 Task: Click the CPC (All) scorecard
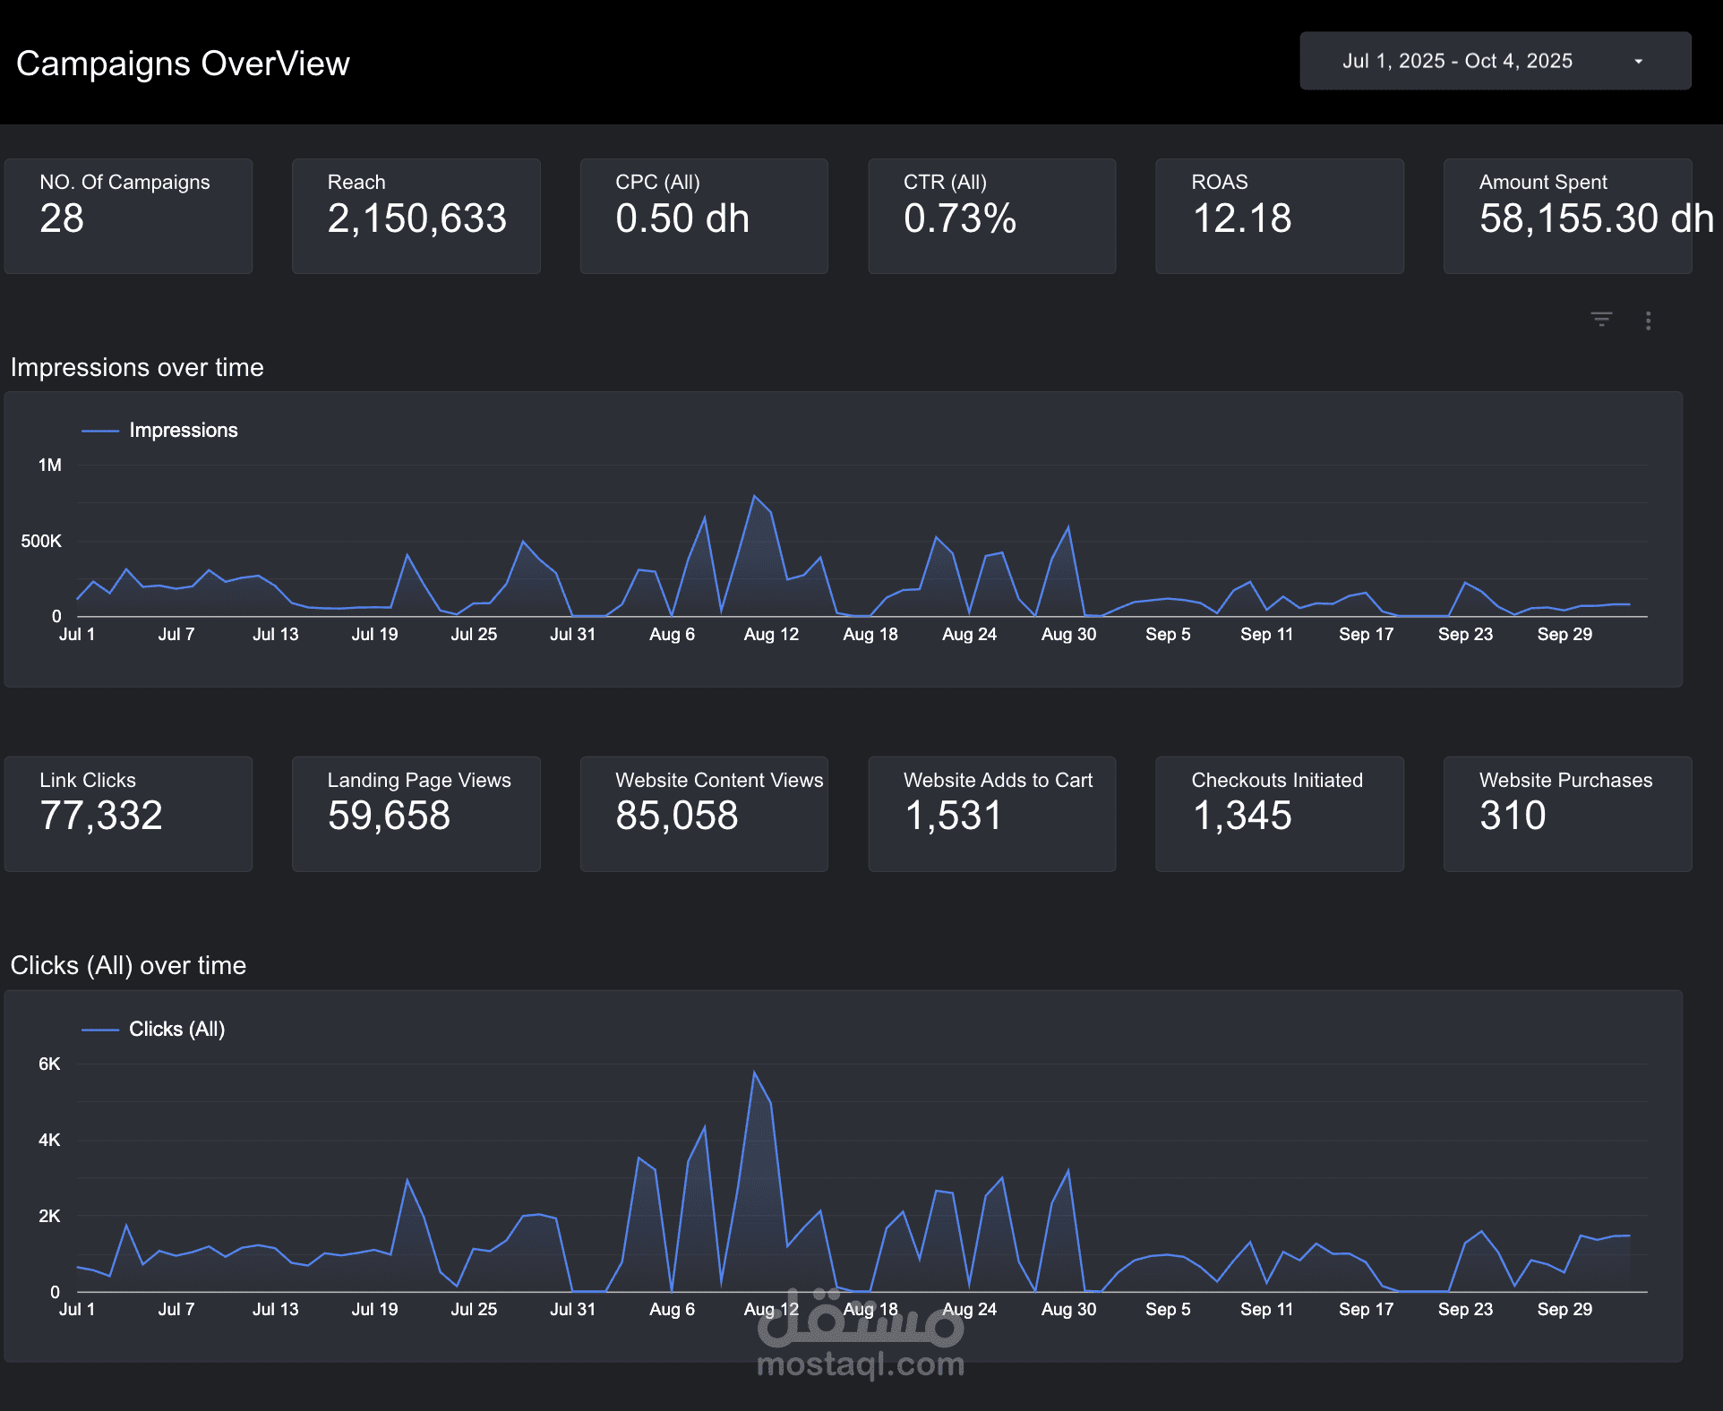704,216
